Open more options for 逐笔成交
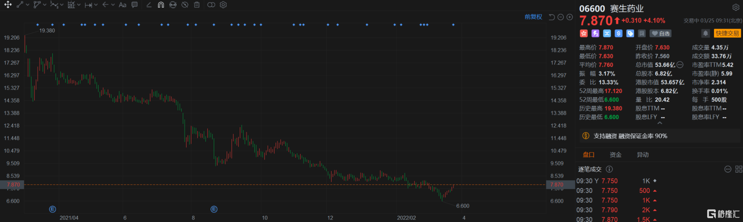Image resolution: width=743 pixels, height=222 pixels. (x=728, y=169)
